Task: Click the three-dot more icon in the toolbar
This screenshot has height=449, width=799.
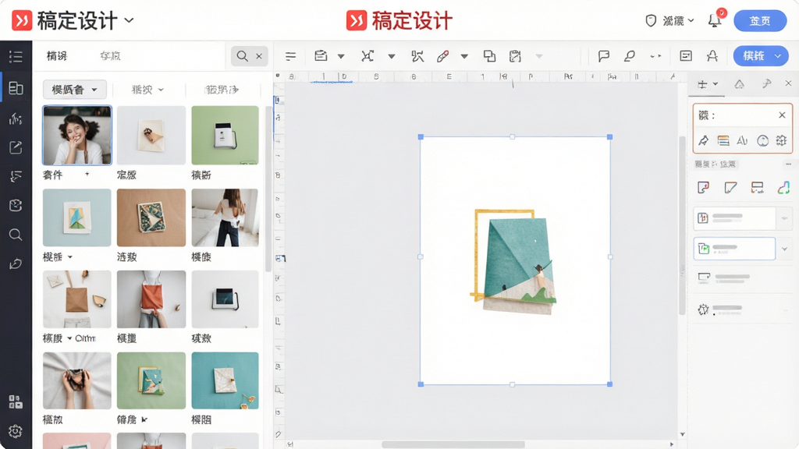Action: point(655,56)
